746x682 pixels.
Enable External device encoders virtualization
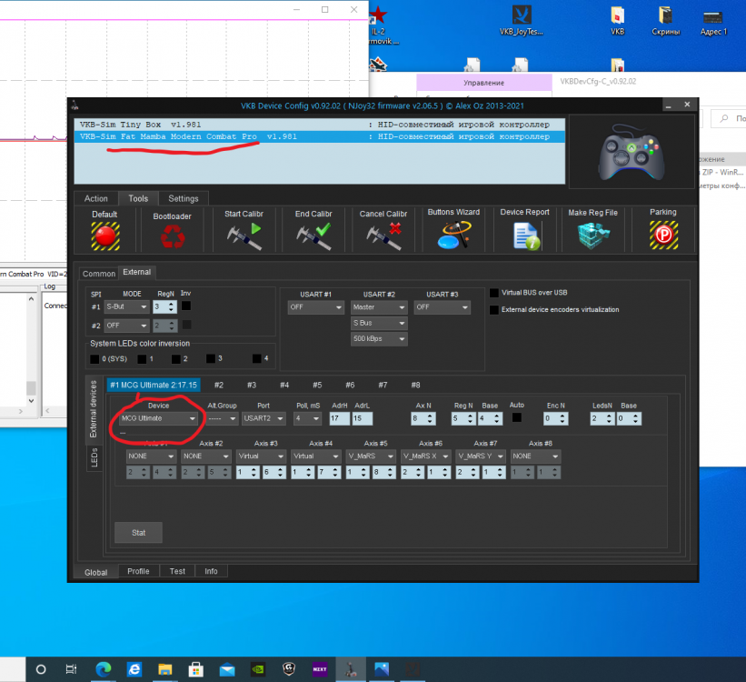pyautogui.click(x=494, y=309)
